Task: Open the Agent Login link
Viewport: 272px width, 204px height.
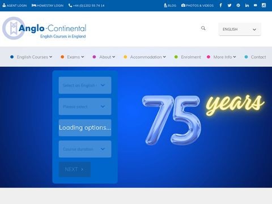Action: [15, 6]
